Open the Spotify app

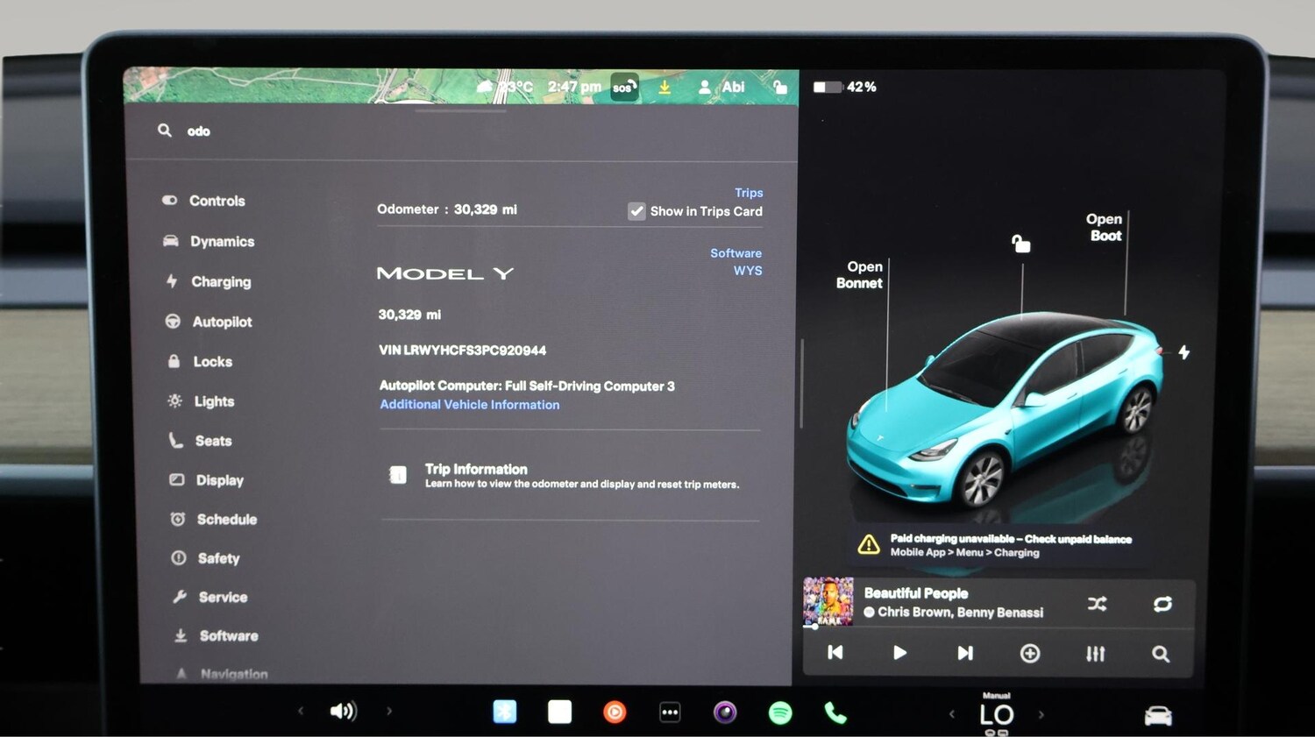(x=780, y=713)
